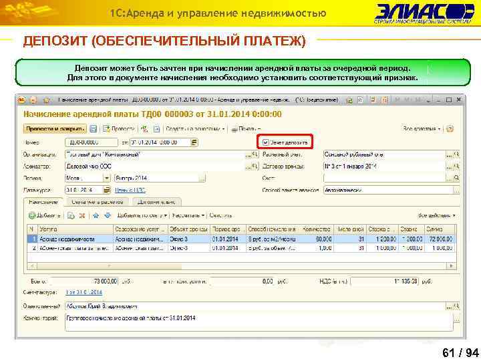The width and height of the screenshot is (481, 361).
Task: Click the save (diskette) icon in toolbar
Action: pyautogui.click(x=94, y=129)
